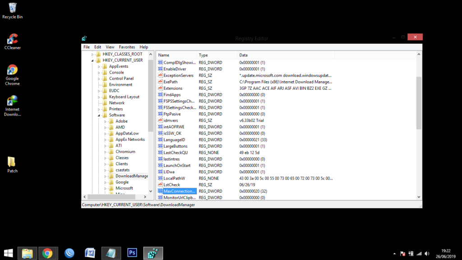Image resolution: width=462 pixels, height=260 pixels.
Task: Select the ExePath value
Action: click(170, 82)
